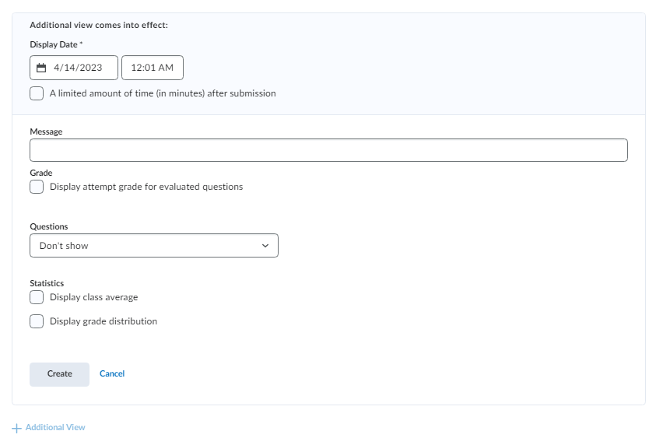Click the Cancel link
The image size is (656, 438).
112,374
